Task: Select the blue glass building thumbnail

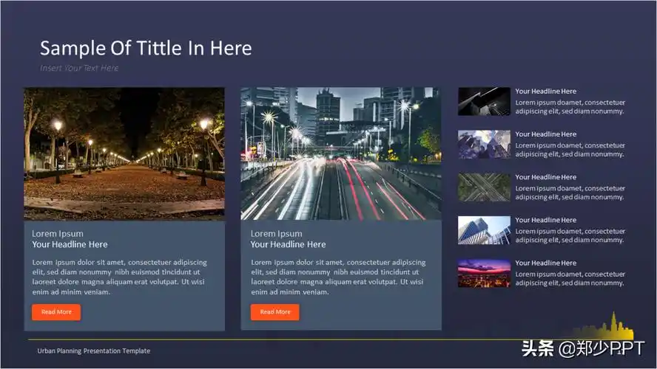Action: (484, 230)
